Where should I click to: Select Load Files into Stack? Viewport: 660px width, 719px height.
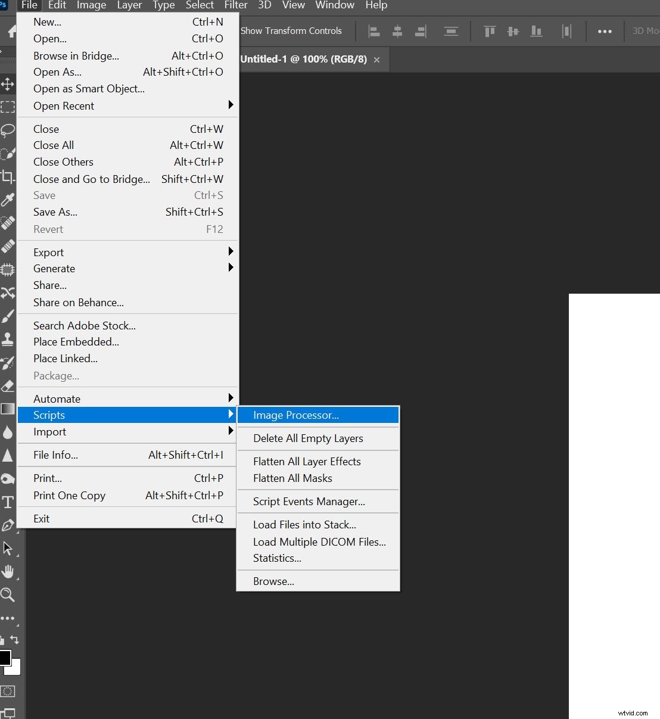[304, 524]
